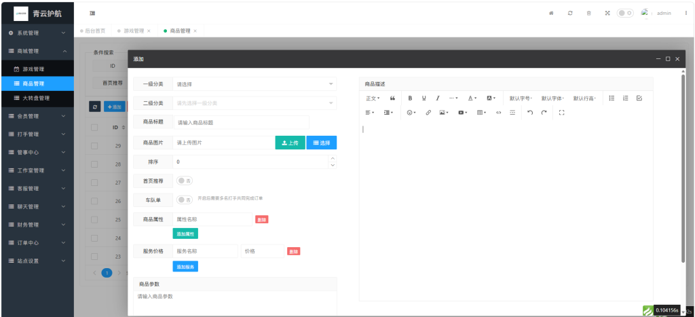This screenshot has width=695, height=317.
Task: Switch to the 游戏管理 tab
Action: click(x=132, y=31)
